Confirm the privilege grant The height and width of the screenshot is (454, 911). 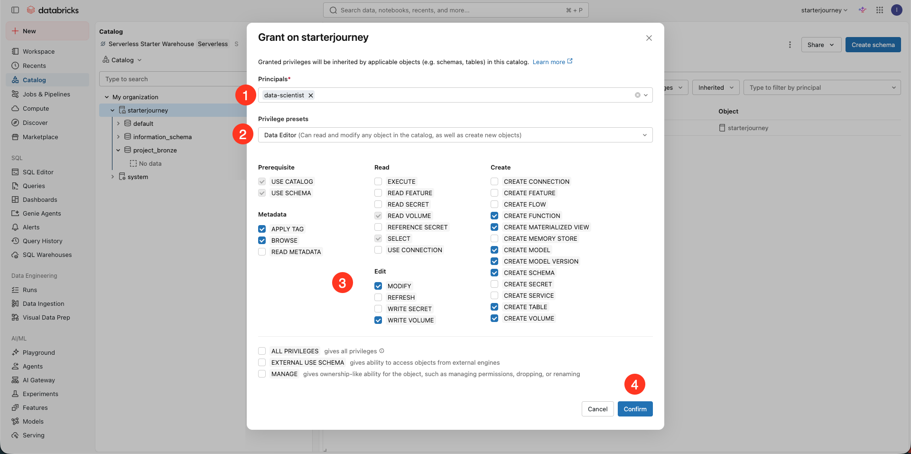click(635, 409)
